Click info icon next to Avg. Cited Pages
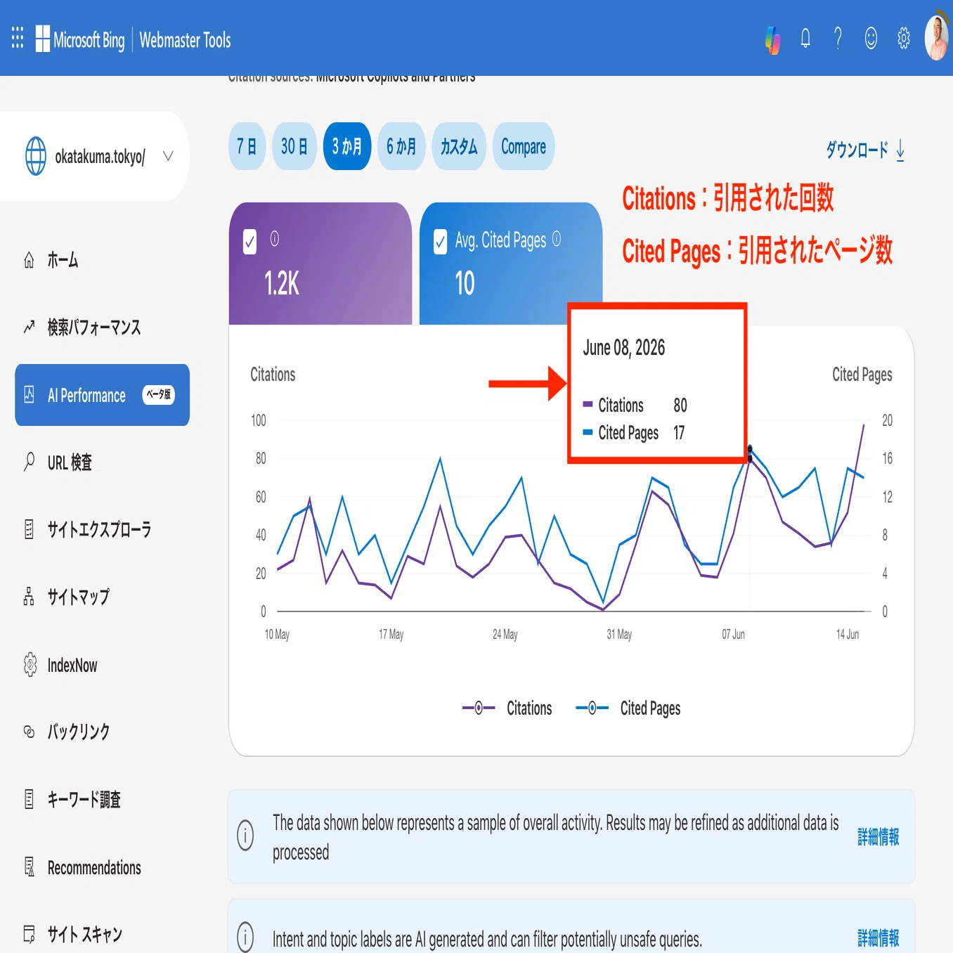The image size is (953, 953). (x=557, y=239)
